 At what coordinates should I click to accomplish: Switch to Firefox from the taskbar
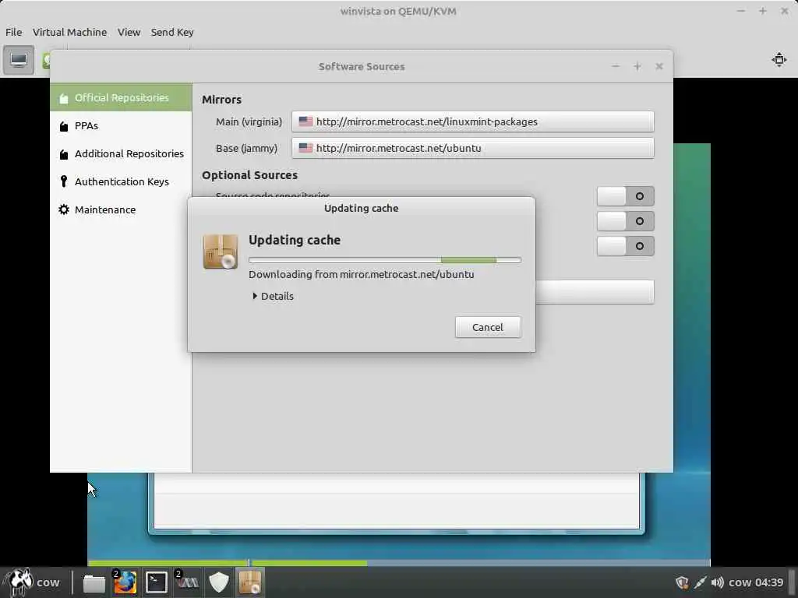point(125,582)
